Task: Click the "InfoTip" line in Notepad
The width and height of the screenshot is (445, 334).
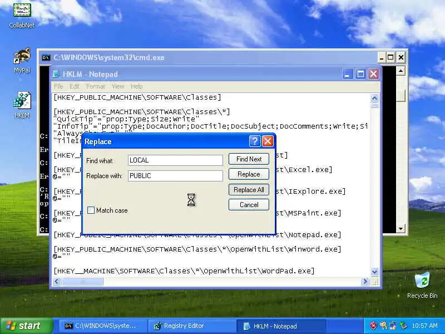Action: (211, 126)
